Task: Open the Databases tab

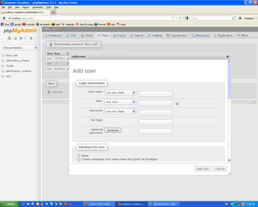Action: pyautogui.click(x=54, y=36)
